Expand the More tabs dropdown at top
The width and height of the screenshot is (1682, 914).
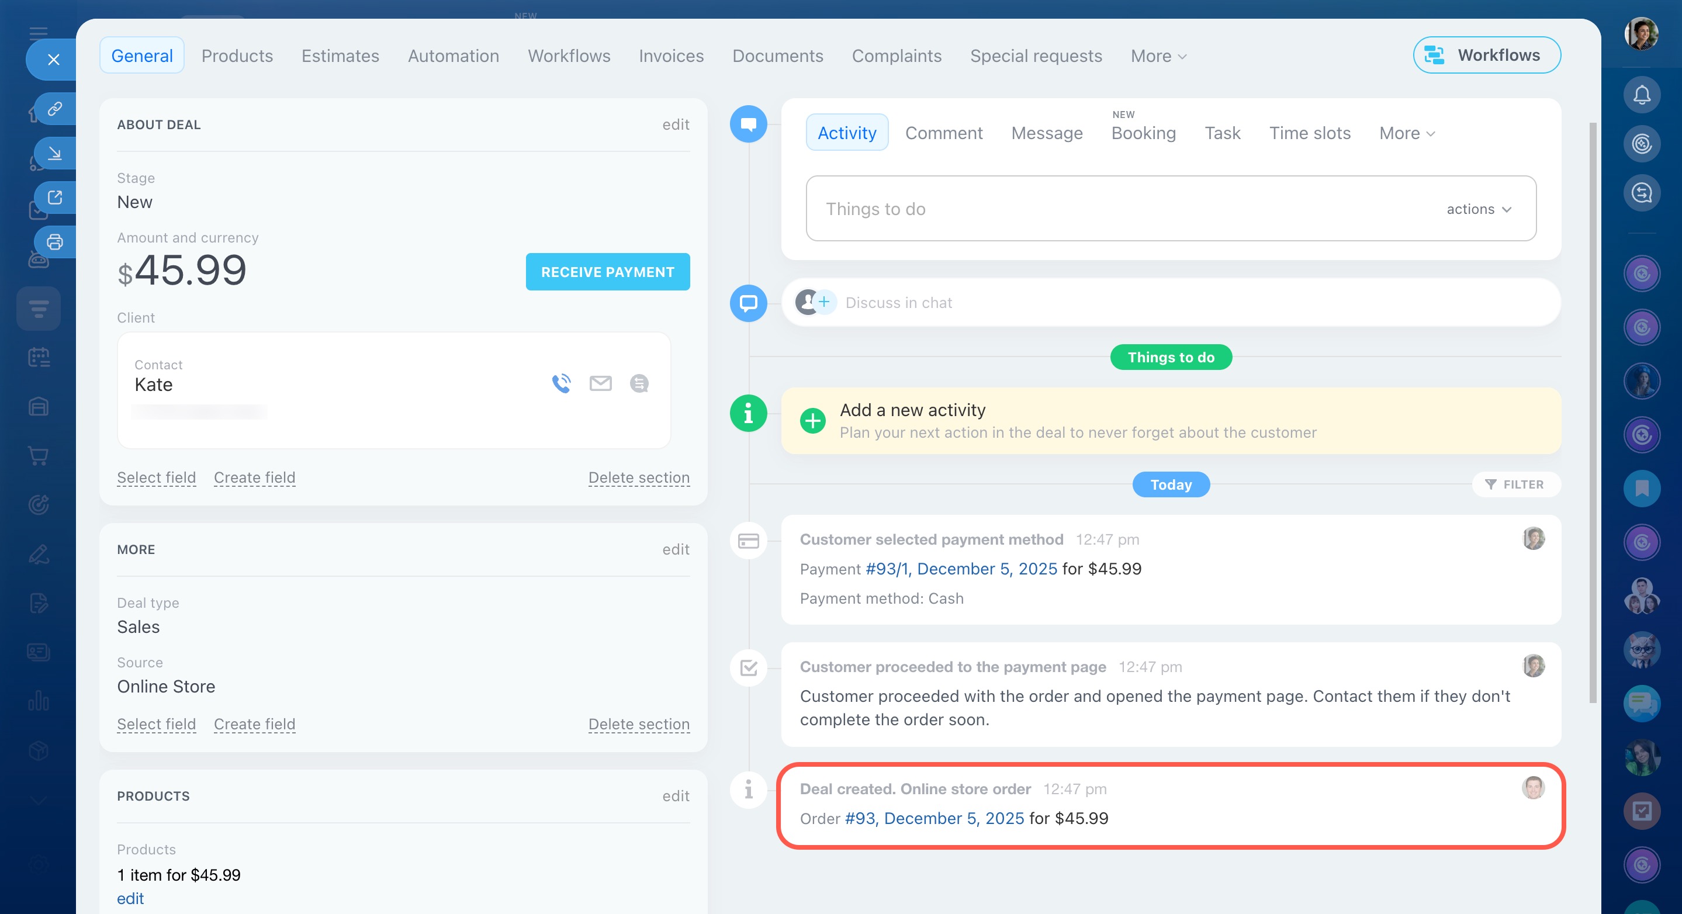(x=1158, y=56)
